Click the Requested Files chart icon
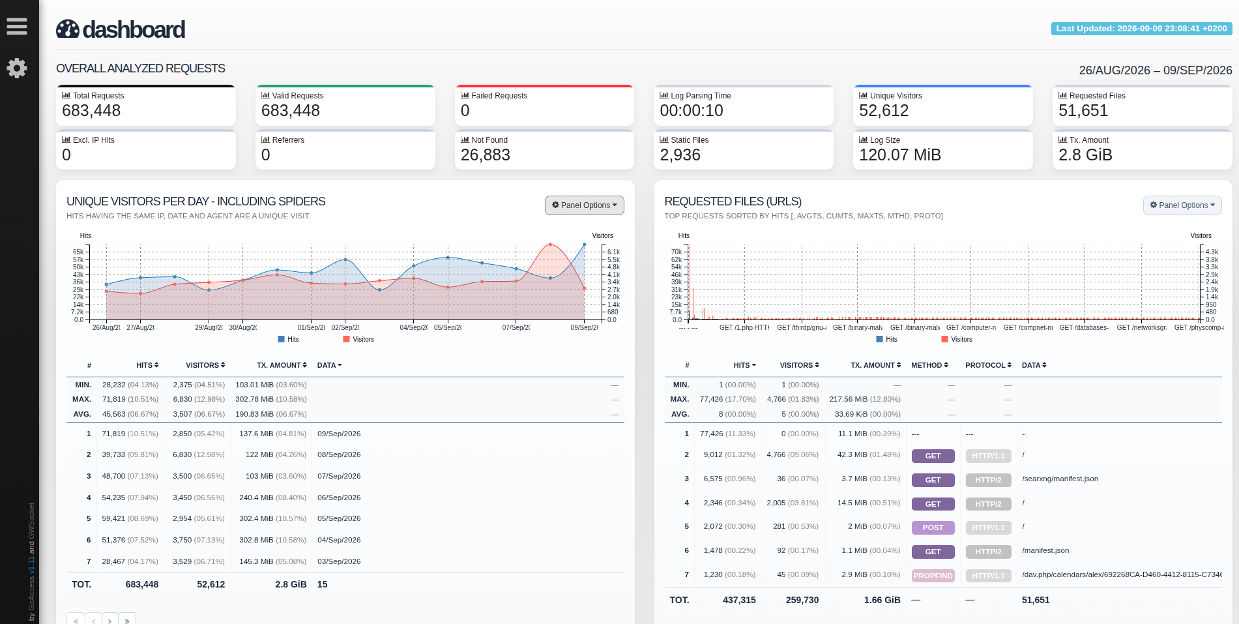 tap(1062, 95)
